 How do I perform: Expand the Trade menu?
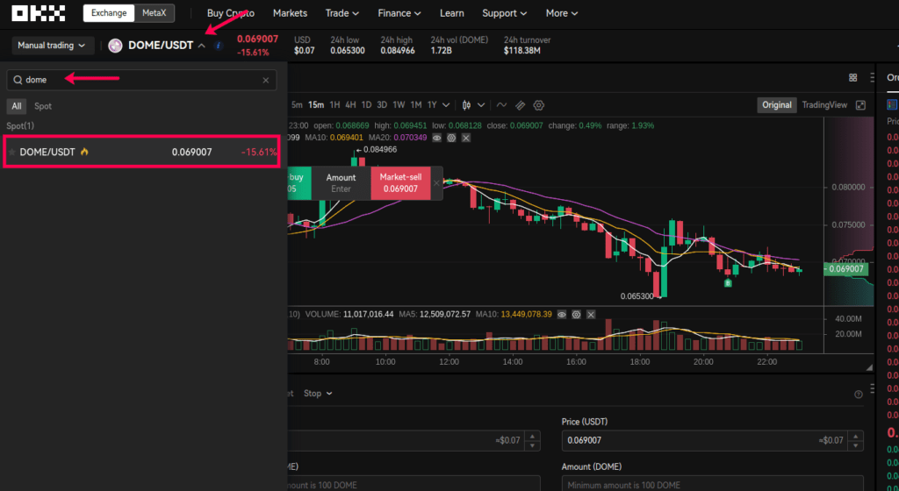click(x=342, y=13)
